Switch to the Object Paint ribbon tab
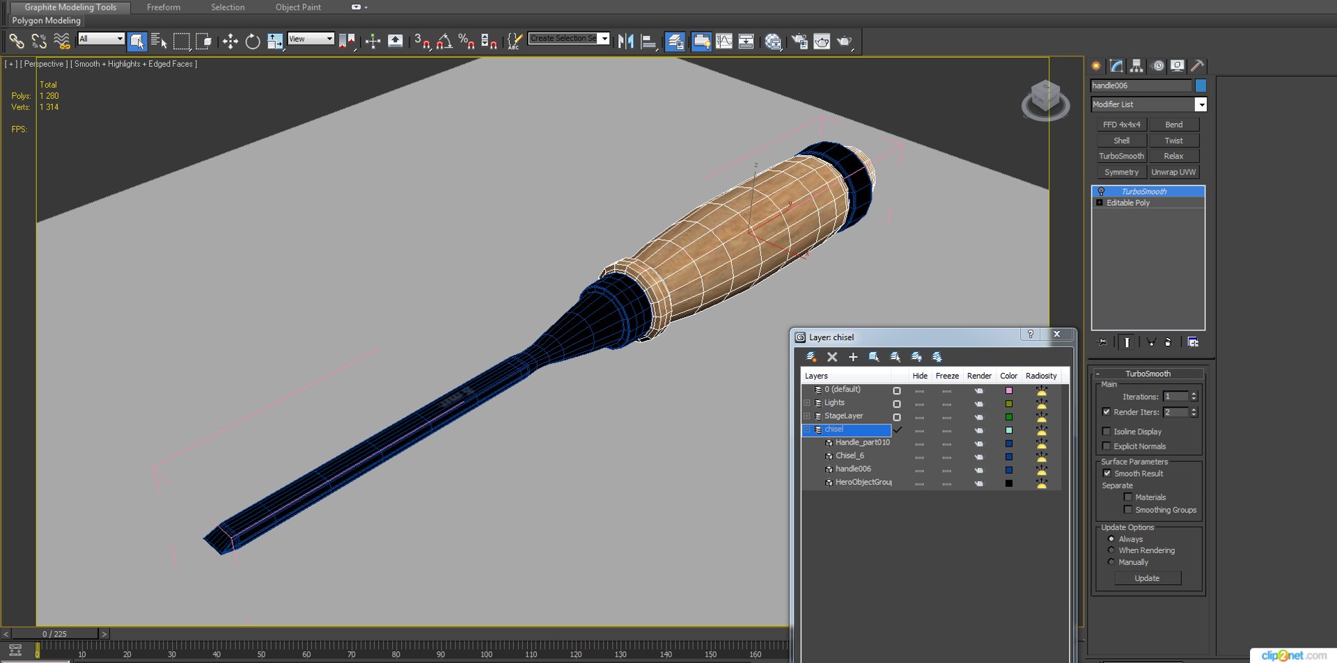Screen dimensions: 1337x663 tap(298, 7)
